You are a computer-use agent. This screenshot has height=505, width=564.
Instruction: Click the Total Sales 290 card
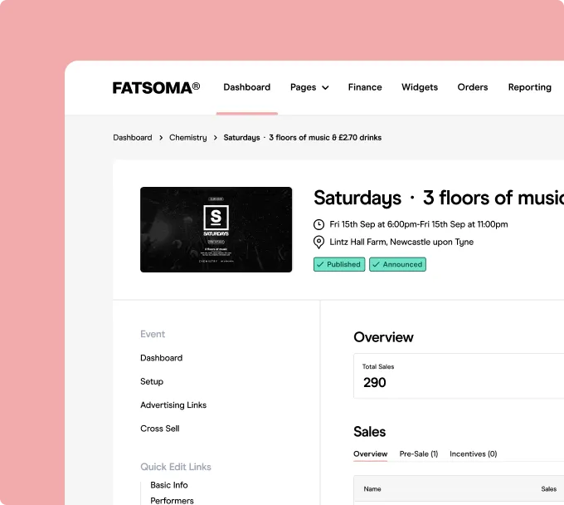pyautogui.click(x=459, y=376)
